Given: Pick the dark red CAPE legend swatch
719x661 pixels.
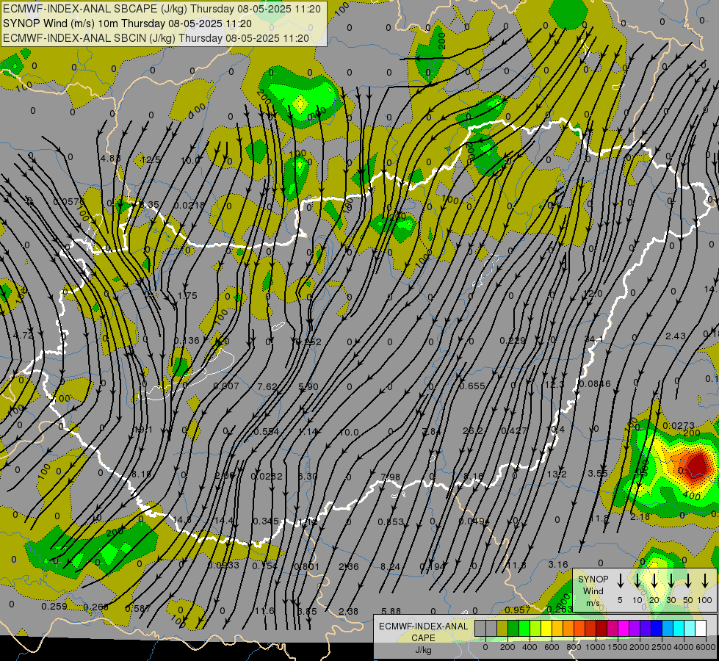Looking at the screenshot, I should 601,628.
